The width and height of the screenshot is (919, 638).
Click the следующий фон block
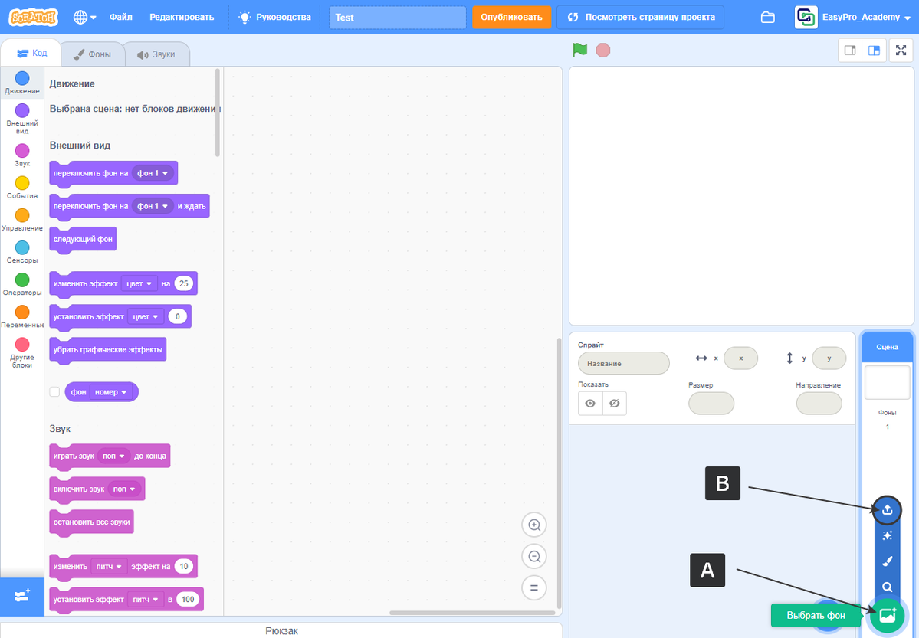(84, 240)
